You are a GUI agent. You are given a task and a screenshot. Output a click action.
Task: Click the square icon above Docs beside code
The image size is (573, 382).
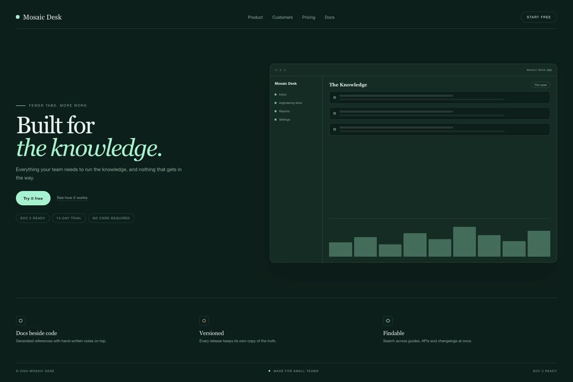coord(21,321)
